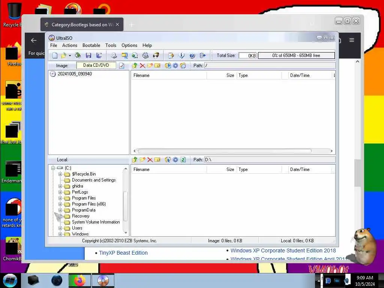Click the Exit door icon
This screenshot has width=384, height=288.
click(x=203, y=55)
